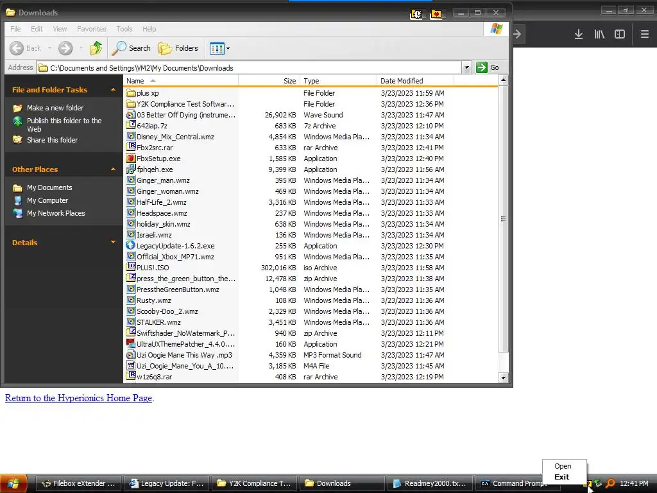Viewport: 657px width, 493px height.
Task: Open My Computer in Other Places
Action: pyautogui.click(x=47, y=200)
